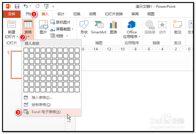
Task: Toggle the 表格 dropdown arrow
Action: (x=29, y=37)
